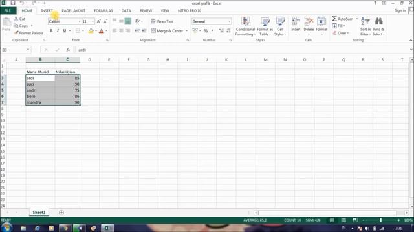The image size is (414, 232).
Task: Toggle bottom align button
Action: 128,21
